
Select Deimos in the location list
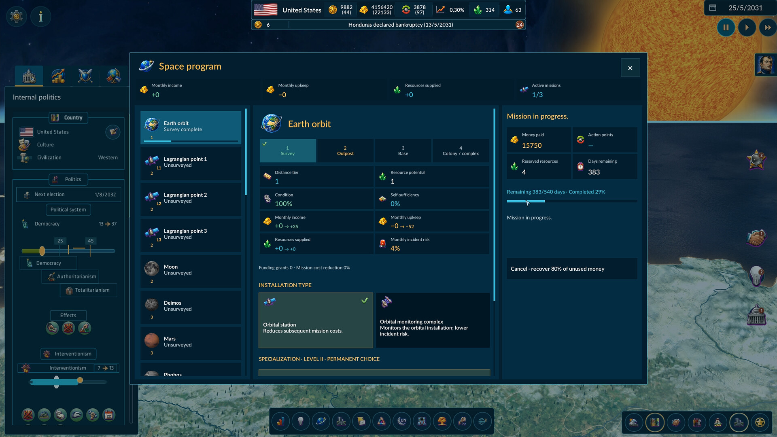191,308
